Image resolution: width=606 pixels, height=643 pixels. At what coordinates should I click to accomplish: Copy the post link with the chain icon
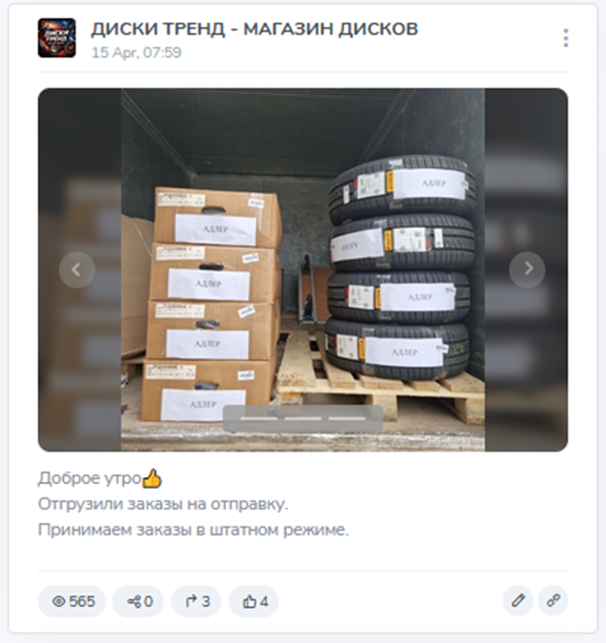pos(553,600)
